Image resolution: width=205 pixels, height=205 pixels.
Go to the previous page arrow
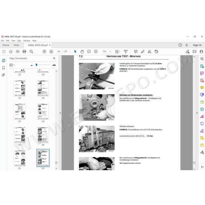(x=44, y=52)
